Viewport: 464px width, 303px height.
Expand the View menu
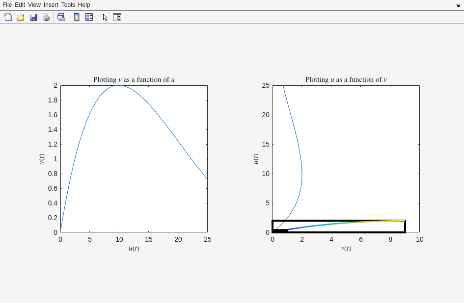tap(34, 5)
